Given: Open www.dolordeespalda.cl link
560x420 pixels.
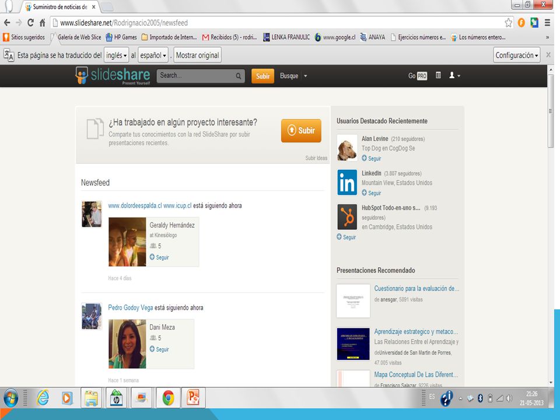Looking at the screenshot, I should [135, 206].
